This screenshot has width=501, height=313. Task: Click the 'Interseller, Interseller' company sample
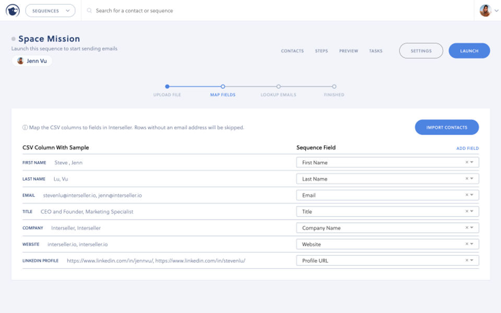[76, 228]
